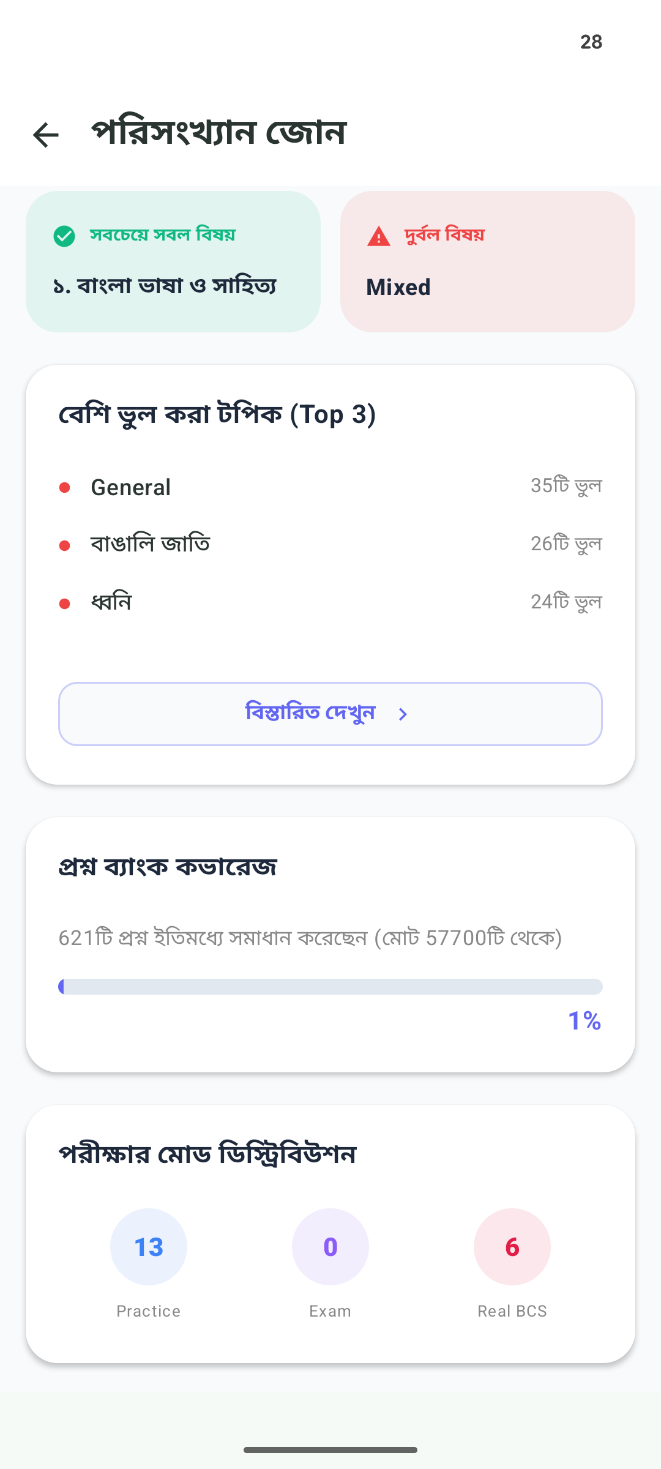Screen dimensions: 661x1469
Task: Tap the red dot beside বাঙালি জাতি
Action: click(x=64, y=545)
